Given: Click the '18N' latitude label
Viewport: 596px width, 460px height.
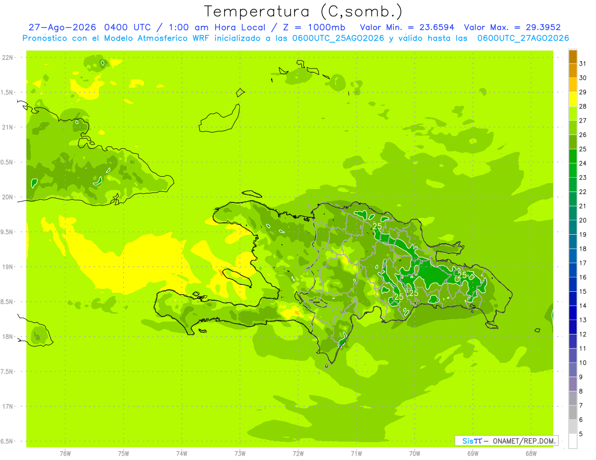Looking at the screenshot, I should coord(8,336).
